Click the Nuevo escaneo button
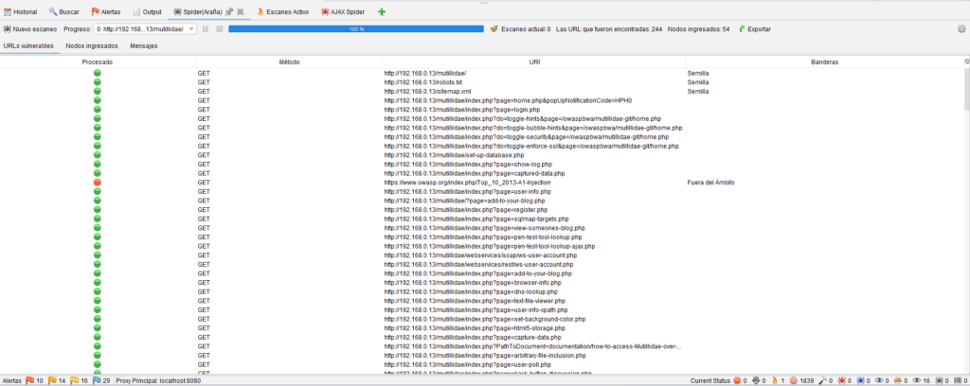The height and width of the screenshot is (386, 970). click(34, 29)
